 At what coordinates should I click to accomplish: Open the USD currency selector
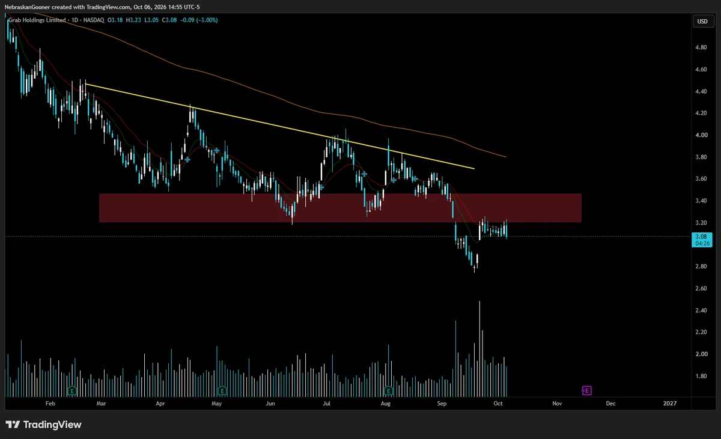pyautogui.click(x=702, y=22)
